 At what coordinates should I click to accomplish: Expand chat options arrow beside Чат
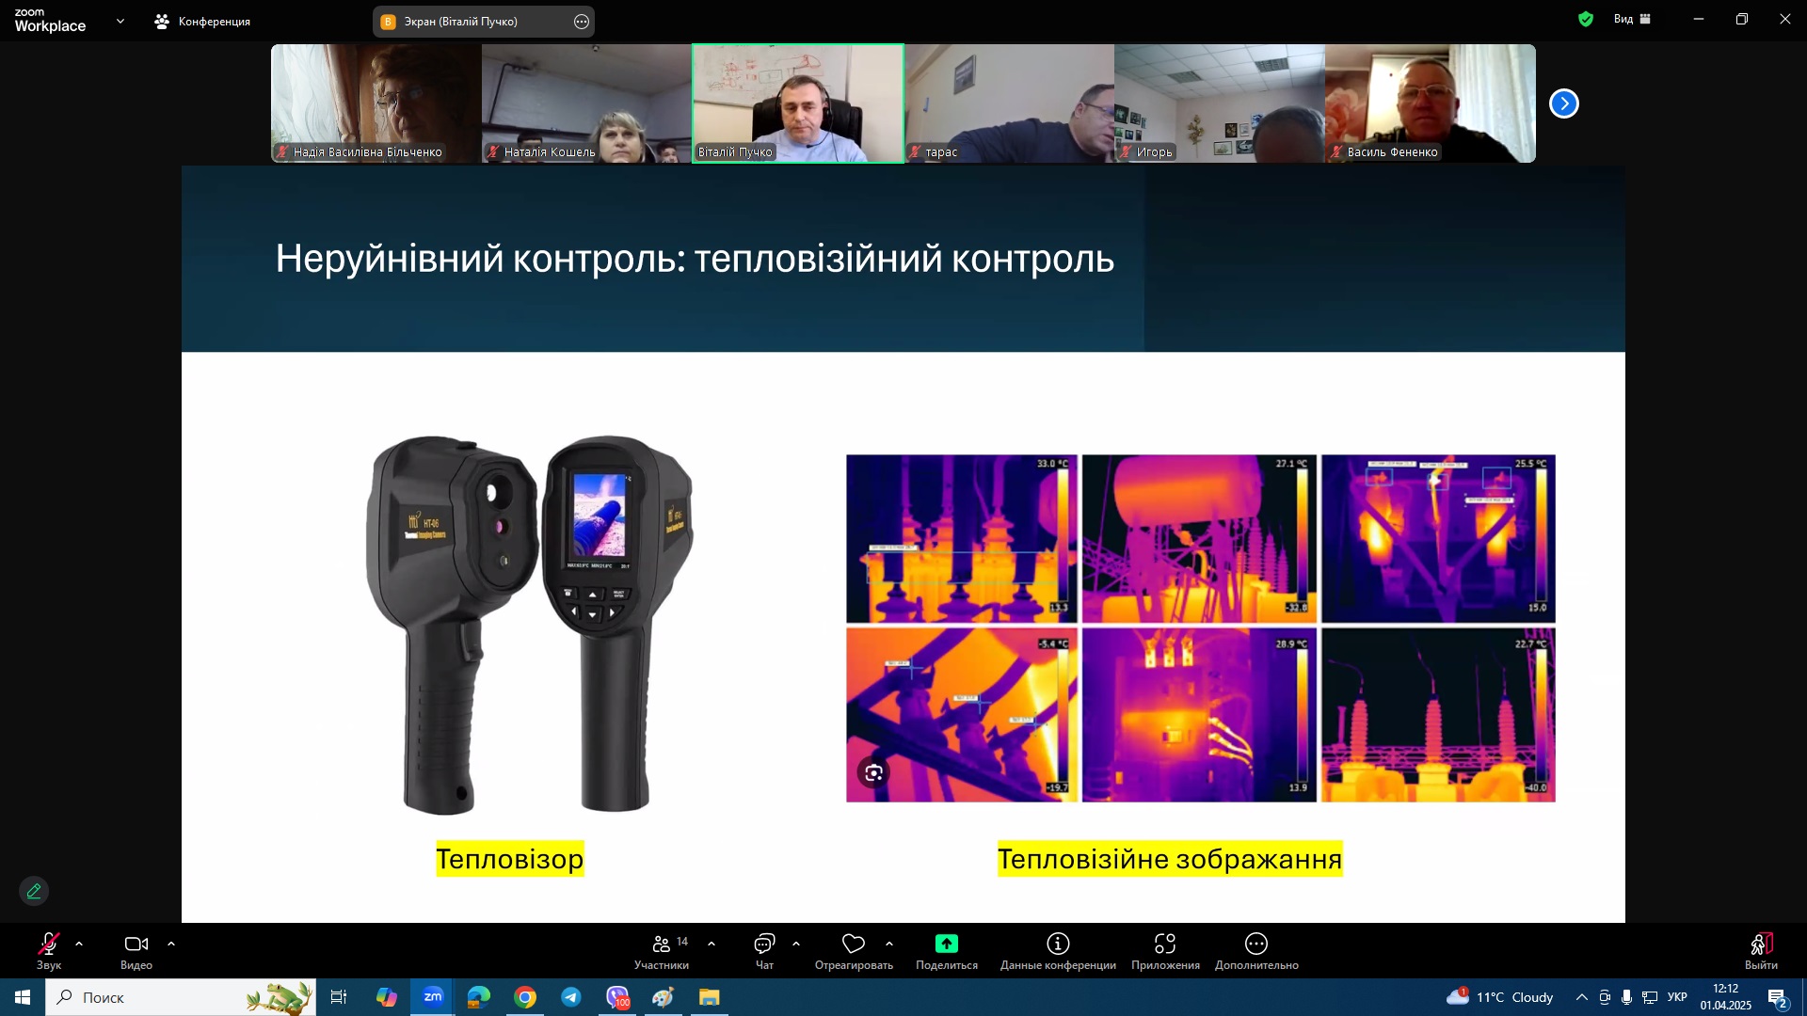tap(796, 944)
